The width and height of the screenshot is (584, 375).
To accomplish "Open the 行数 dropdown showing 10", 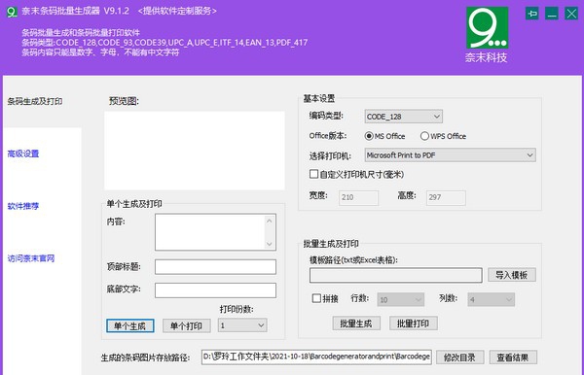I will (400, 299).
